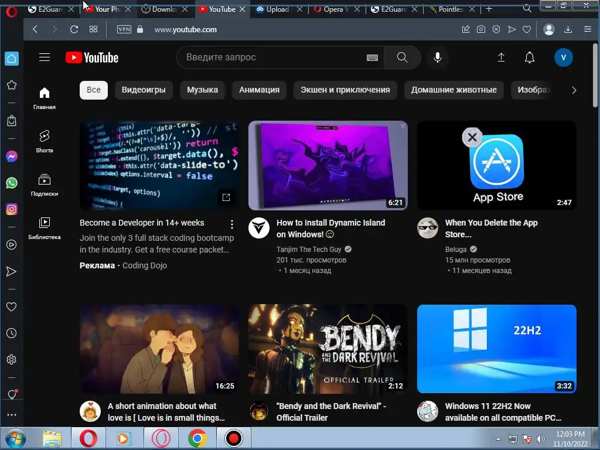Open the 'Beluga' channel link
The height and width of the screenshot is (450, 600).
tap(456, 250)
